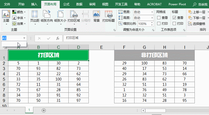Open the 主题 themes gallery
This screenshot has width=209, height=115.
[6, 17]
